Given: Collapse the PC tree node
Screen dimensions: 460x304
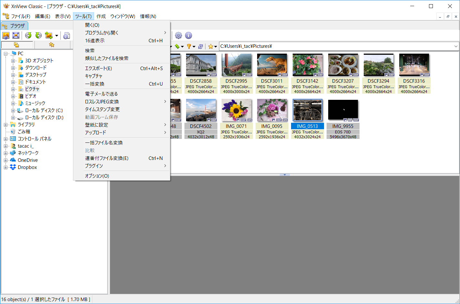Looking at the screenshot, I should click(6, 54).
